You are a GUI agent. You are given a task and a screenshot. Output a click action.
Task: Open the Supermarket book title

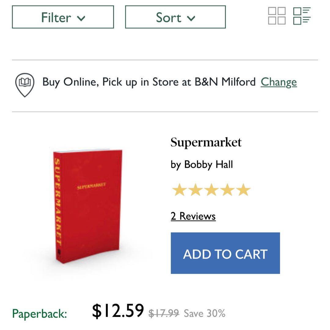point(206,142)
